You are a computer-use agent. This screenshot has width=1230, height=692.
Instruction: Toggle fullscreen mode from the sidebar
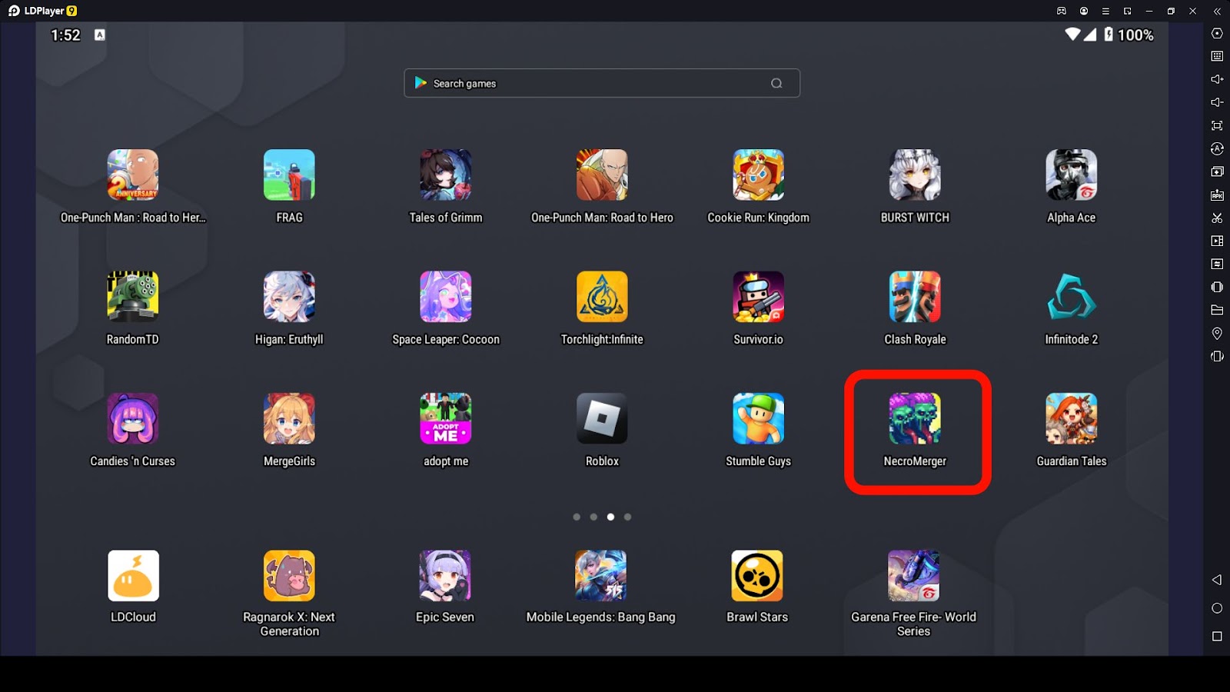[1217, 125]
